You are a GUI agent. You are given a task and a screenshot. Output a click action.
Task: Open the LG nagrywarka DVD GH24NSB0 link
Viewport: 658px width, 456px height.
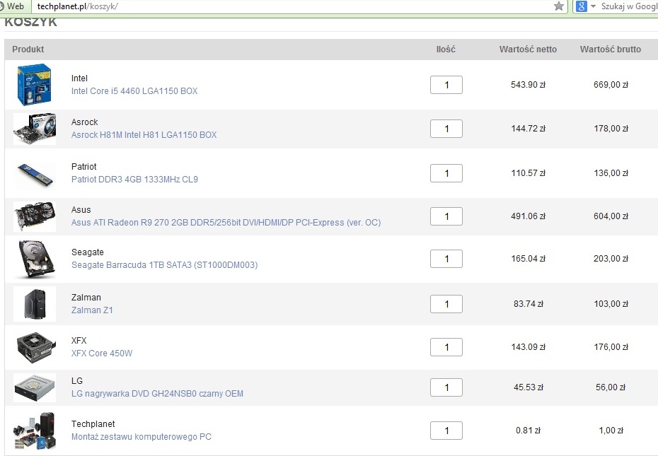(157, 394)
